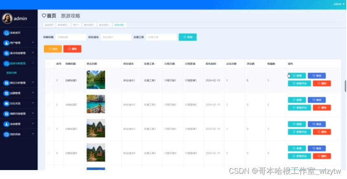Click the vertical scrollbar handle at right edge
Image resolution: width=347 pixels, height=179 pixels.
(346, 86)
